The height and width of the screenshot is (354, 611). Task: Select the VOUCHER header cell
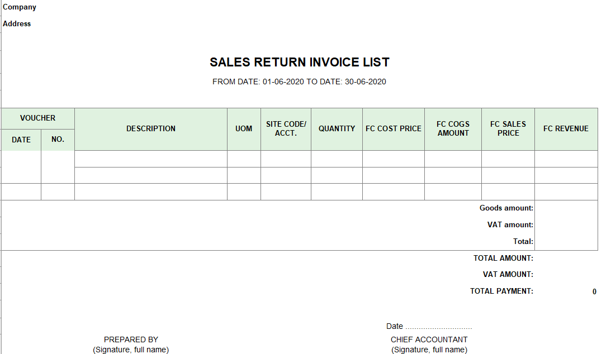(x=38, y=118)
